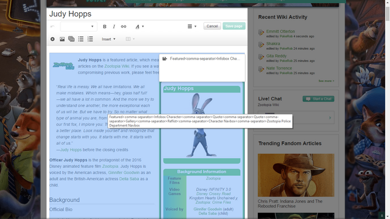Open the hamburger page options menu
This screenshot has width=390, height=219.
tap(192, 26)
